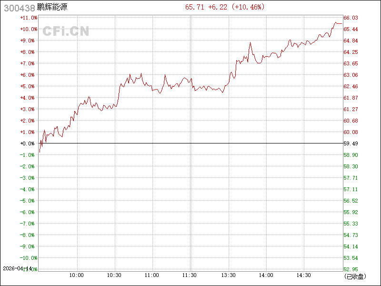381x286 pixels.
Task: Click the 52.95 lowest price axis label
Action: (x=351, y=269)
